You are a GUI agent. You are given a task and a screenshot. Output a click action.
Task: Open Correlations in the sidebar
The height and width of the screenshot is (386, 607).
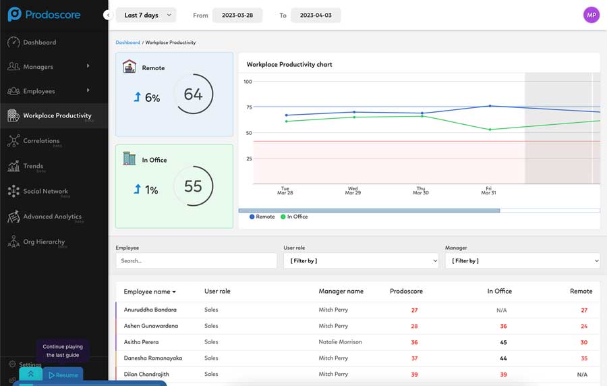click(x=41, y=140)
